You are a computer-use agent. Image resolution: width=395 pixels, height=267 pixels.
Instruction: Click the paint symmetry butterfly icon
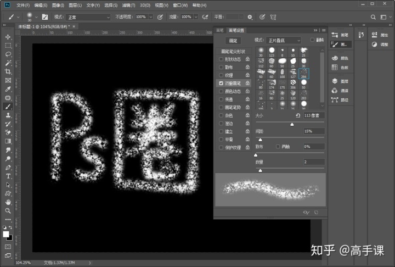[x=273, y=17]
